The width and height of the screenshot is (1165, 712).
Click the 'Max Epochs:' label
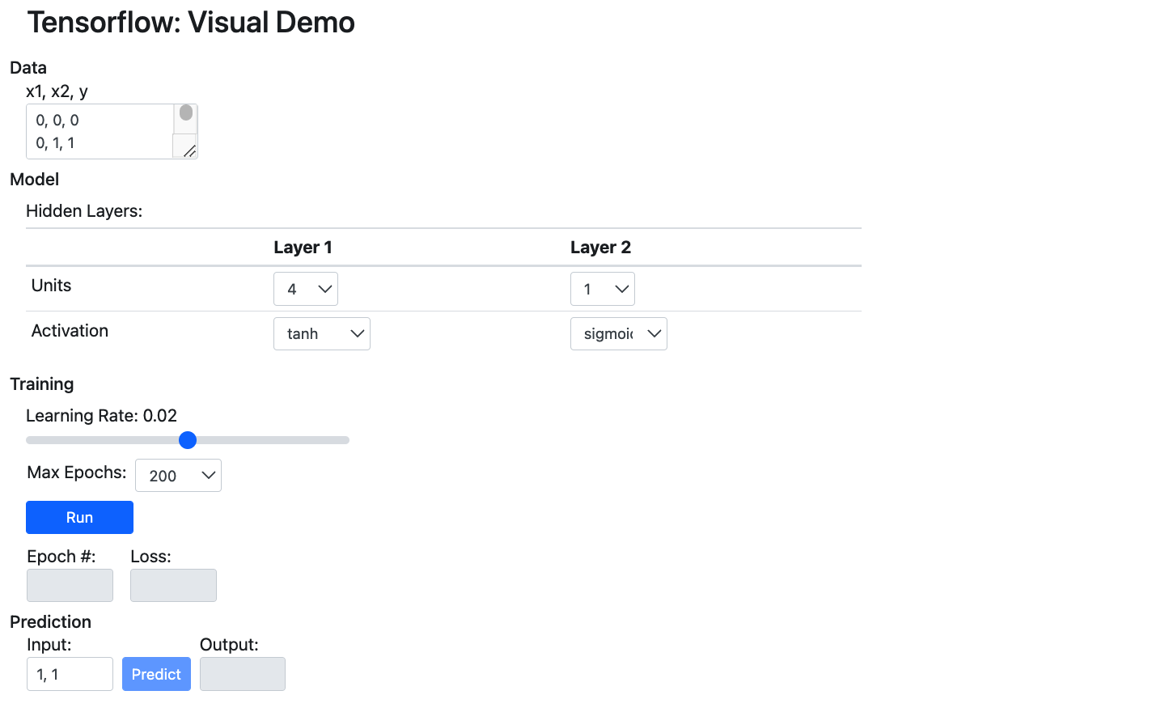pyautogui.click(x=77, y=473)
